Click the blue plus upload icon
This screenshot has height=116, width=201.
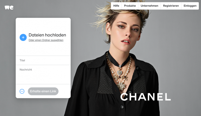pyautogui.click(x=23, y=37)
